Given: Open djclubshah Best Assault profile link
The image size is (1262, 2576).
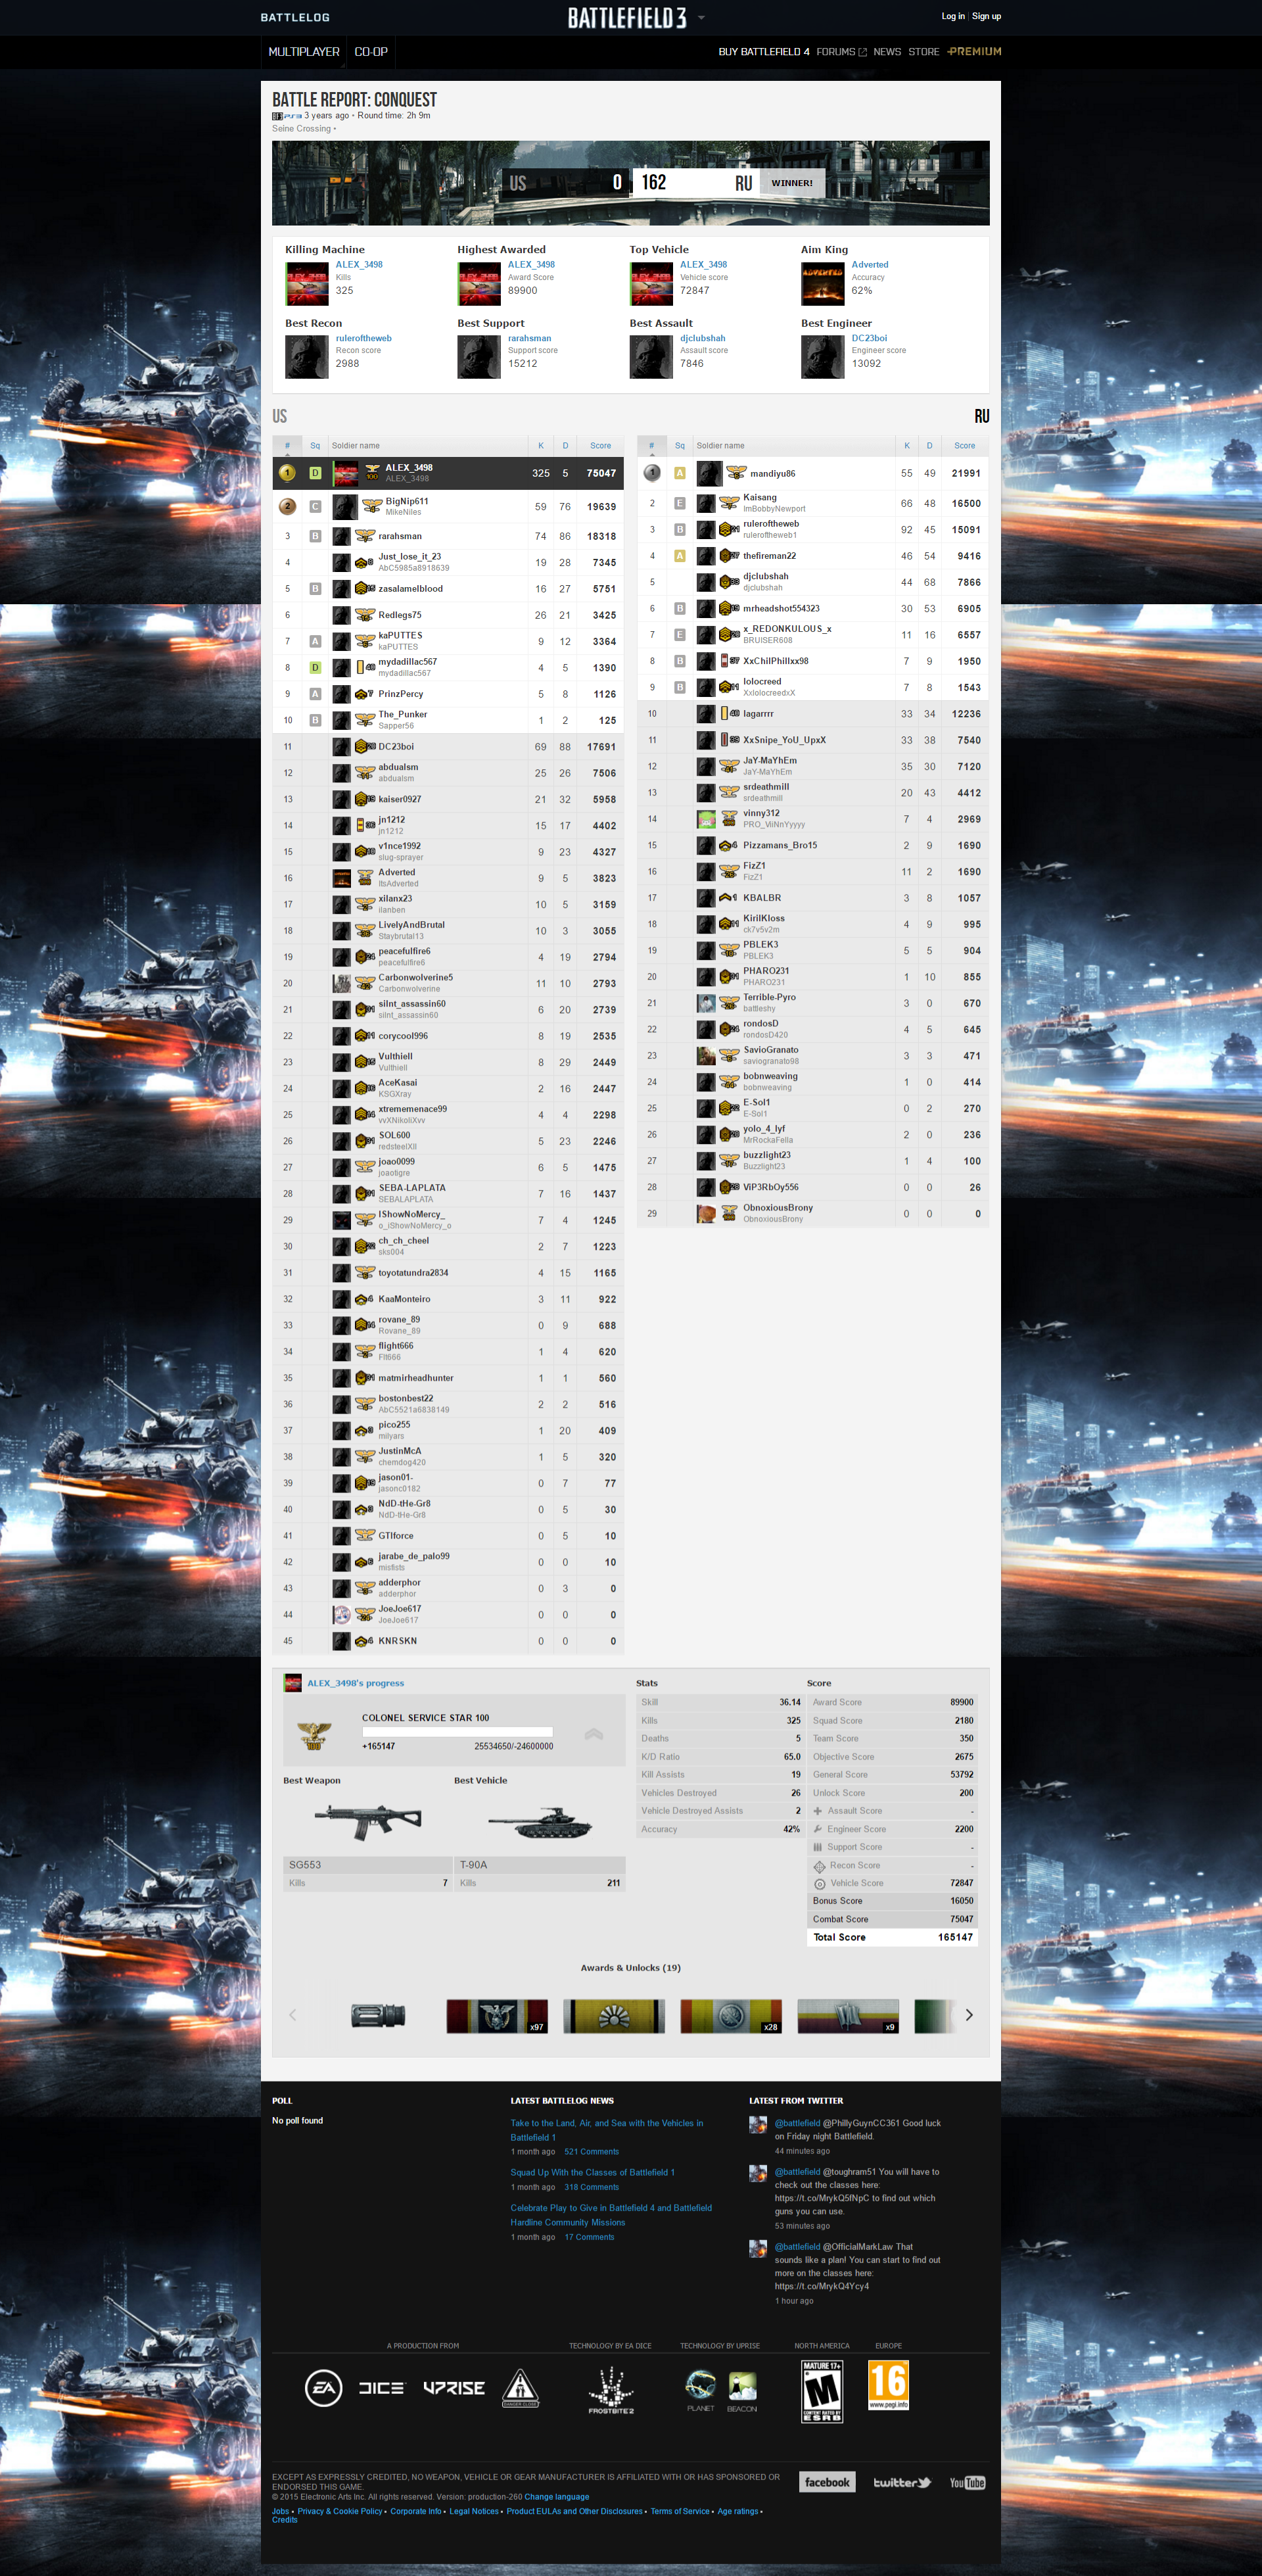Looking at the screenshot, I should coord(703,338).
